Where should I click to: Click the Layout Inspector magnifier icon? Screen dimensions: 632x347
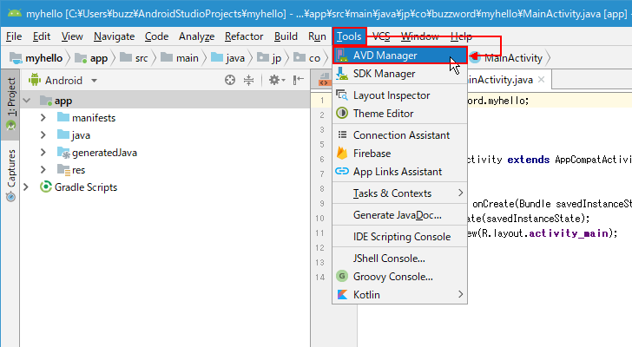tap(342, 95)
